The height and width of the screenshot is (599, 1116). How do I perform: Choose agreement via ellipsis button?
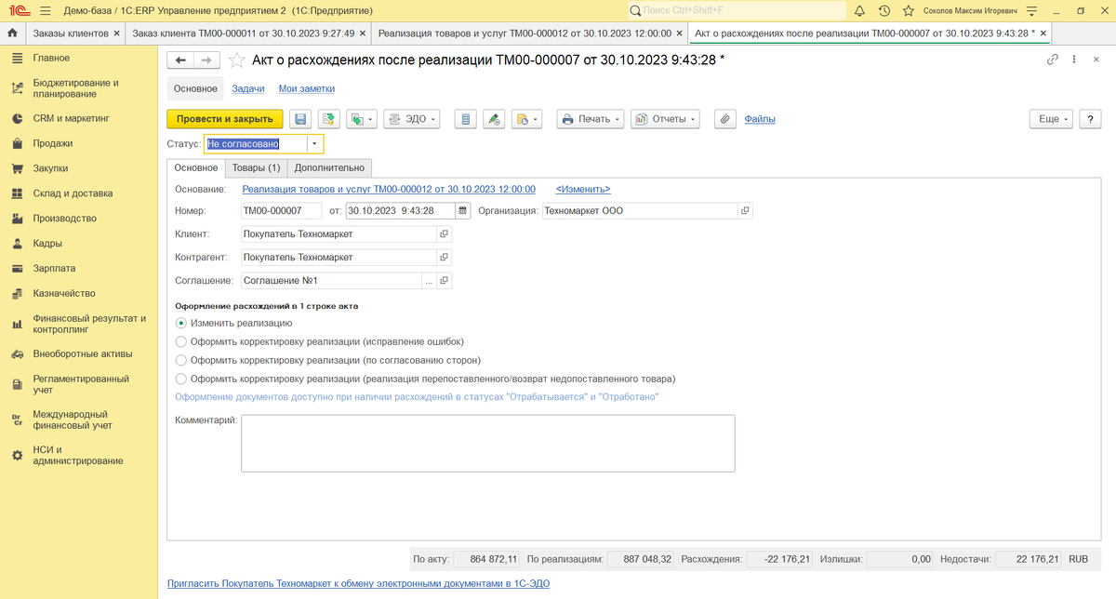429,280
